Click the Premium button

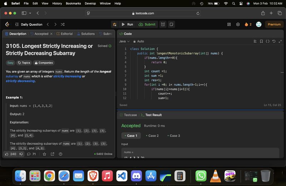coord(274,24)
